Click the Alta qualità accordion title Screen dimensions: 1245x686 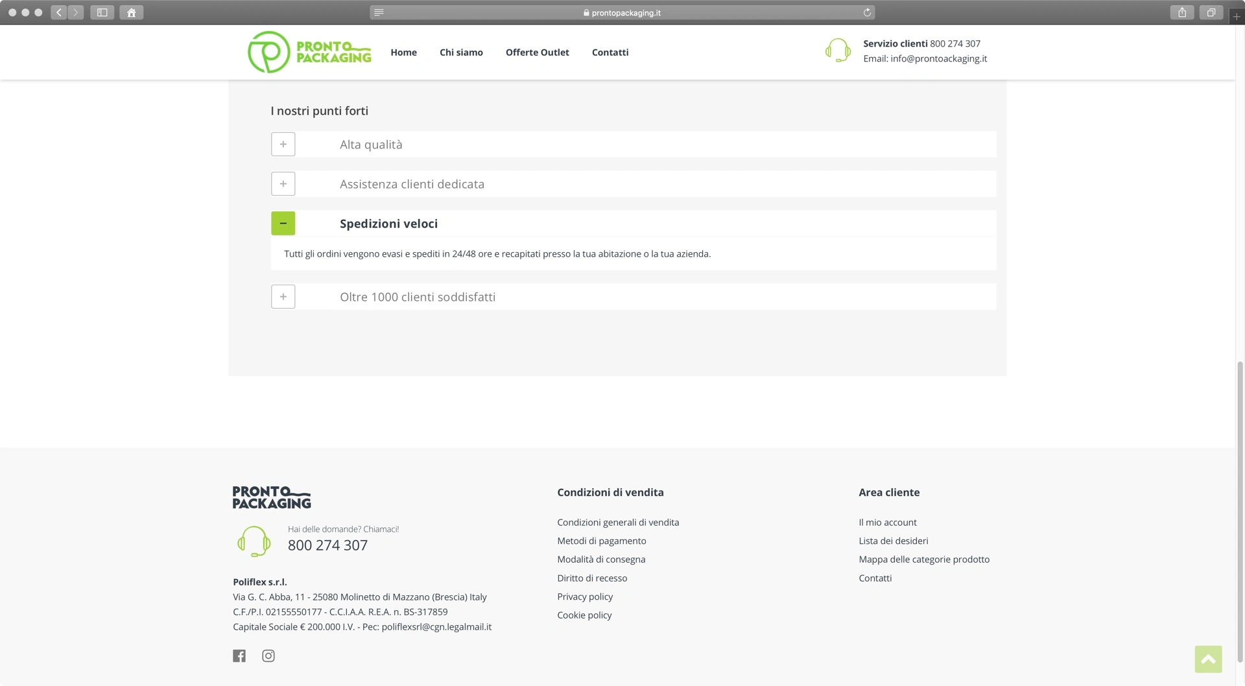click(x=371, y=145)
